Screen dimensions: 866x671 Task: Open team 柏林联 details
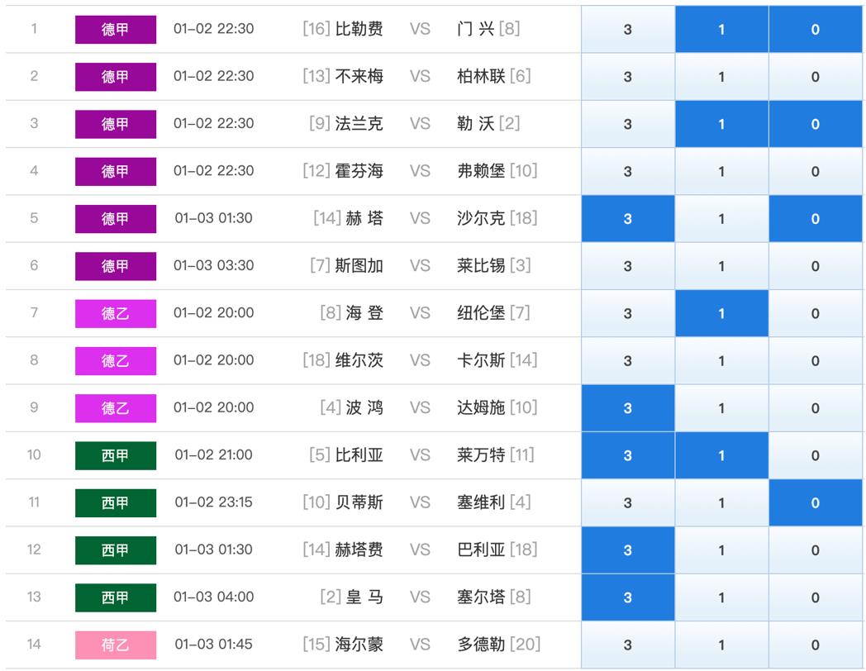tap(481, 76)
